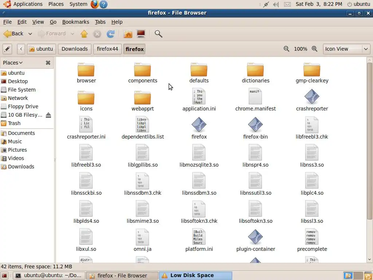Select the omni.ja archive file
This screenshot has width=373, height=280.
[x=142, y=237]
